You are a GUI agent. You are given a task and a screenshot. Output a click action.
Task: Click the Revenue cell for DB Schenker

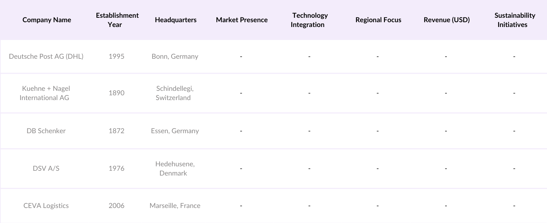tap(446, 131)
